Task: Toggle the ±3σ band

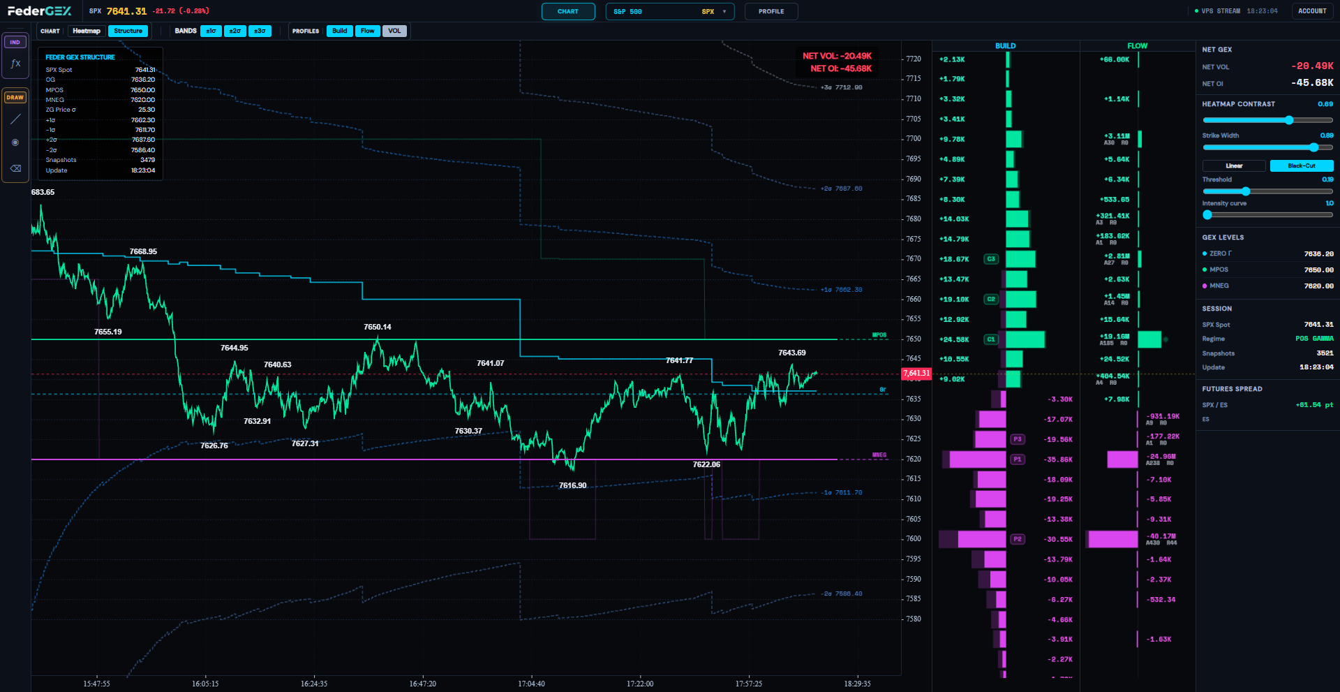Action: pos(260,31)
